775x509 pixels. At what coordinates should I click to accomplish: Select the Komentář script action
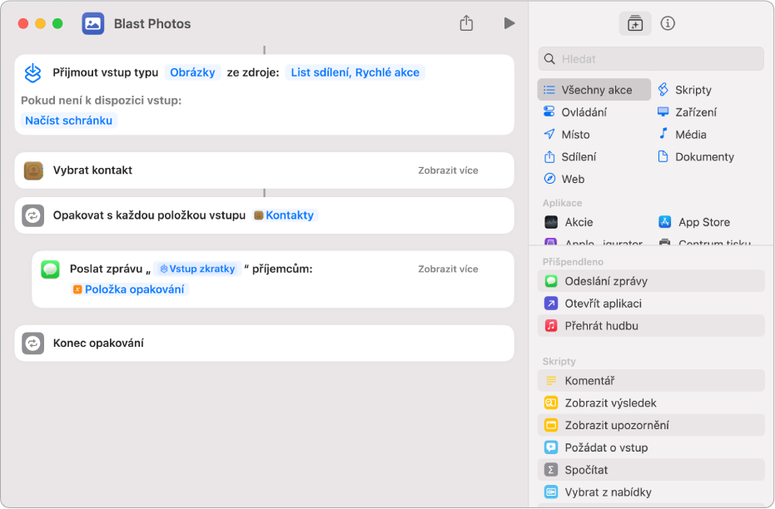coord(589,381)
